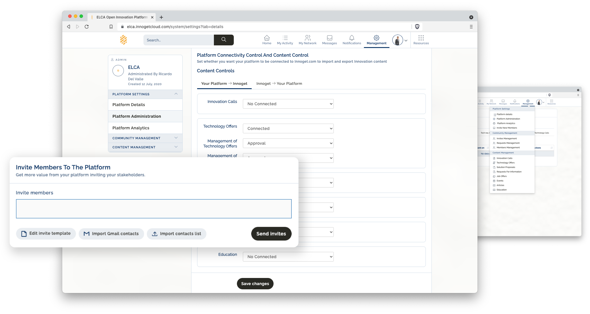Click Management gear in background window
Screen dimensions: 590x314
click(x=528, y=102)
